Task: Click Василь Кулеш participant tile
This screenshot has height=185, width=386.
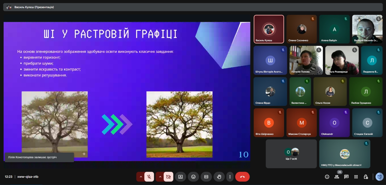Action: pyautogui.click(x=269, y=29)
